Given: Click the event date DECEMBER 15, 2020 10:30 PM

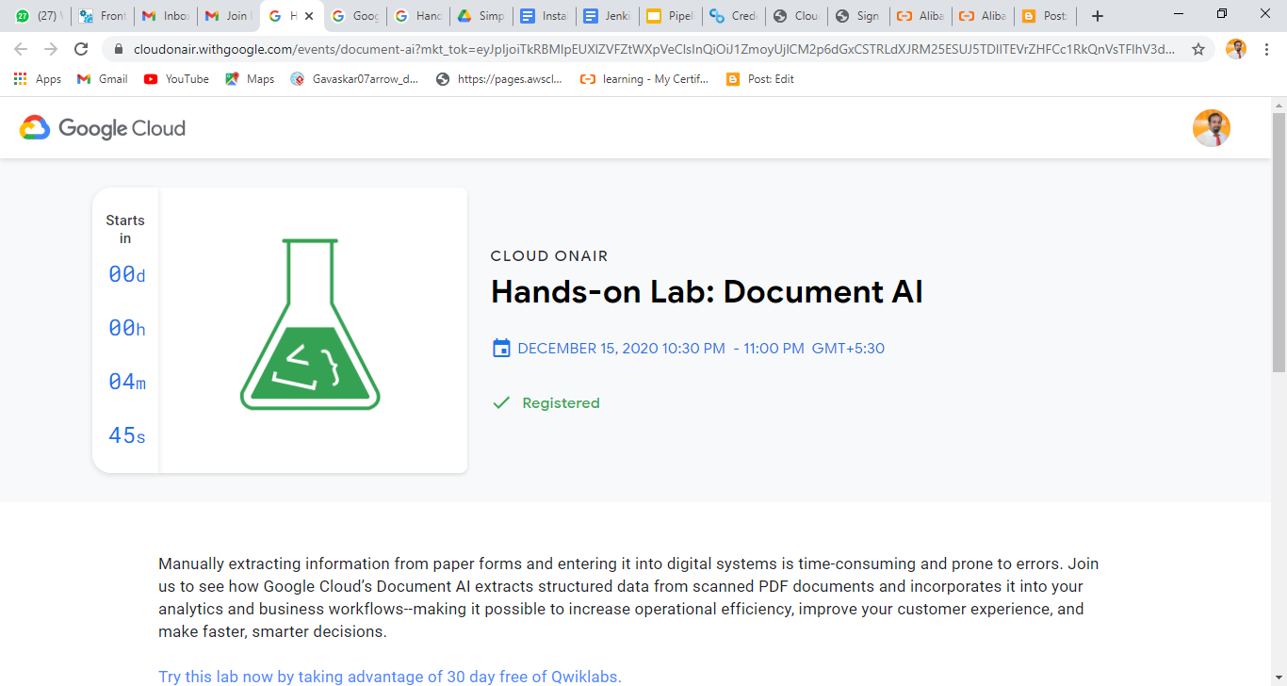Looking at the screenshot, I should click(x=621, y=349).
